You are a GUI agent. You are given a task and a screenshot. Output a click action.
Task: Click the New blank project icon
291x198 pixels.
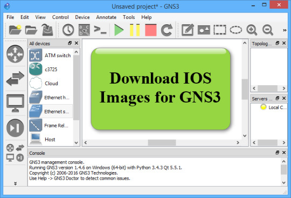click(x=15, y=30)
